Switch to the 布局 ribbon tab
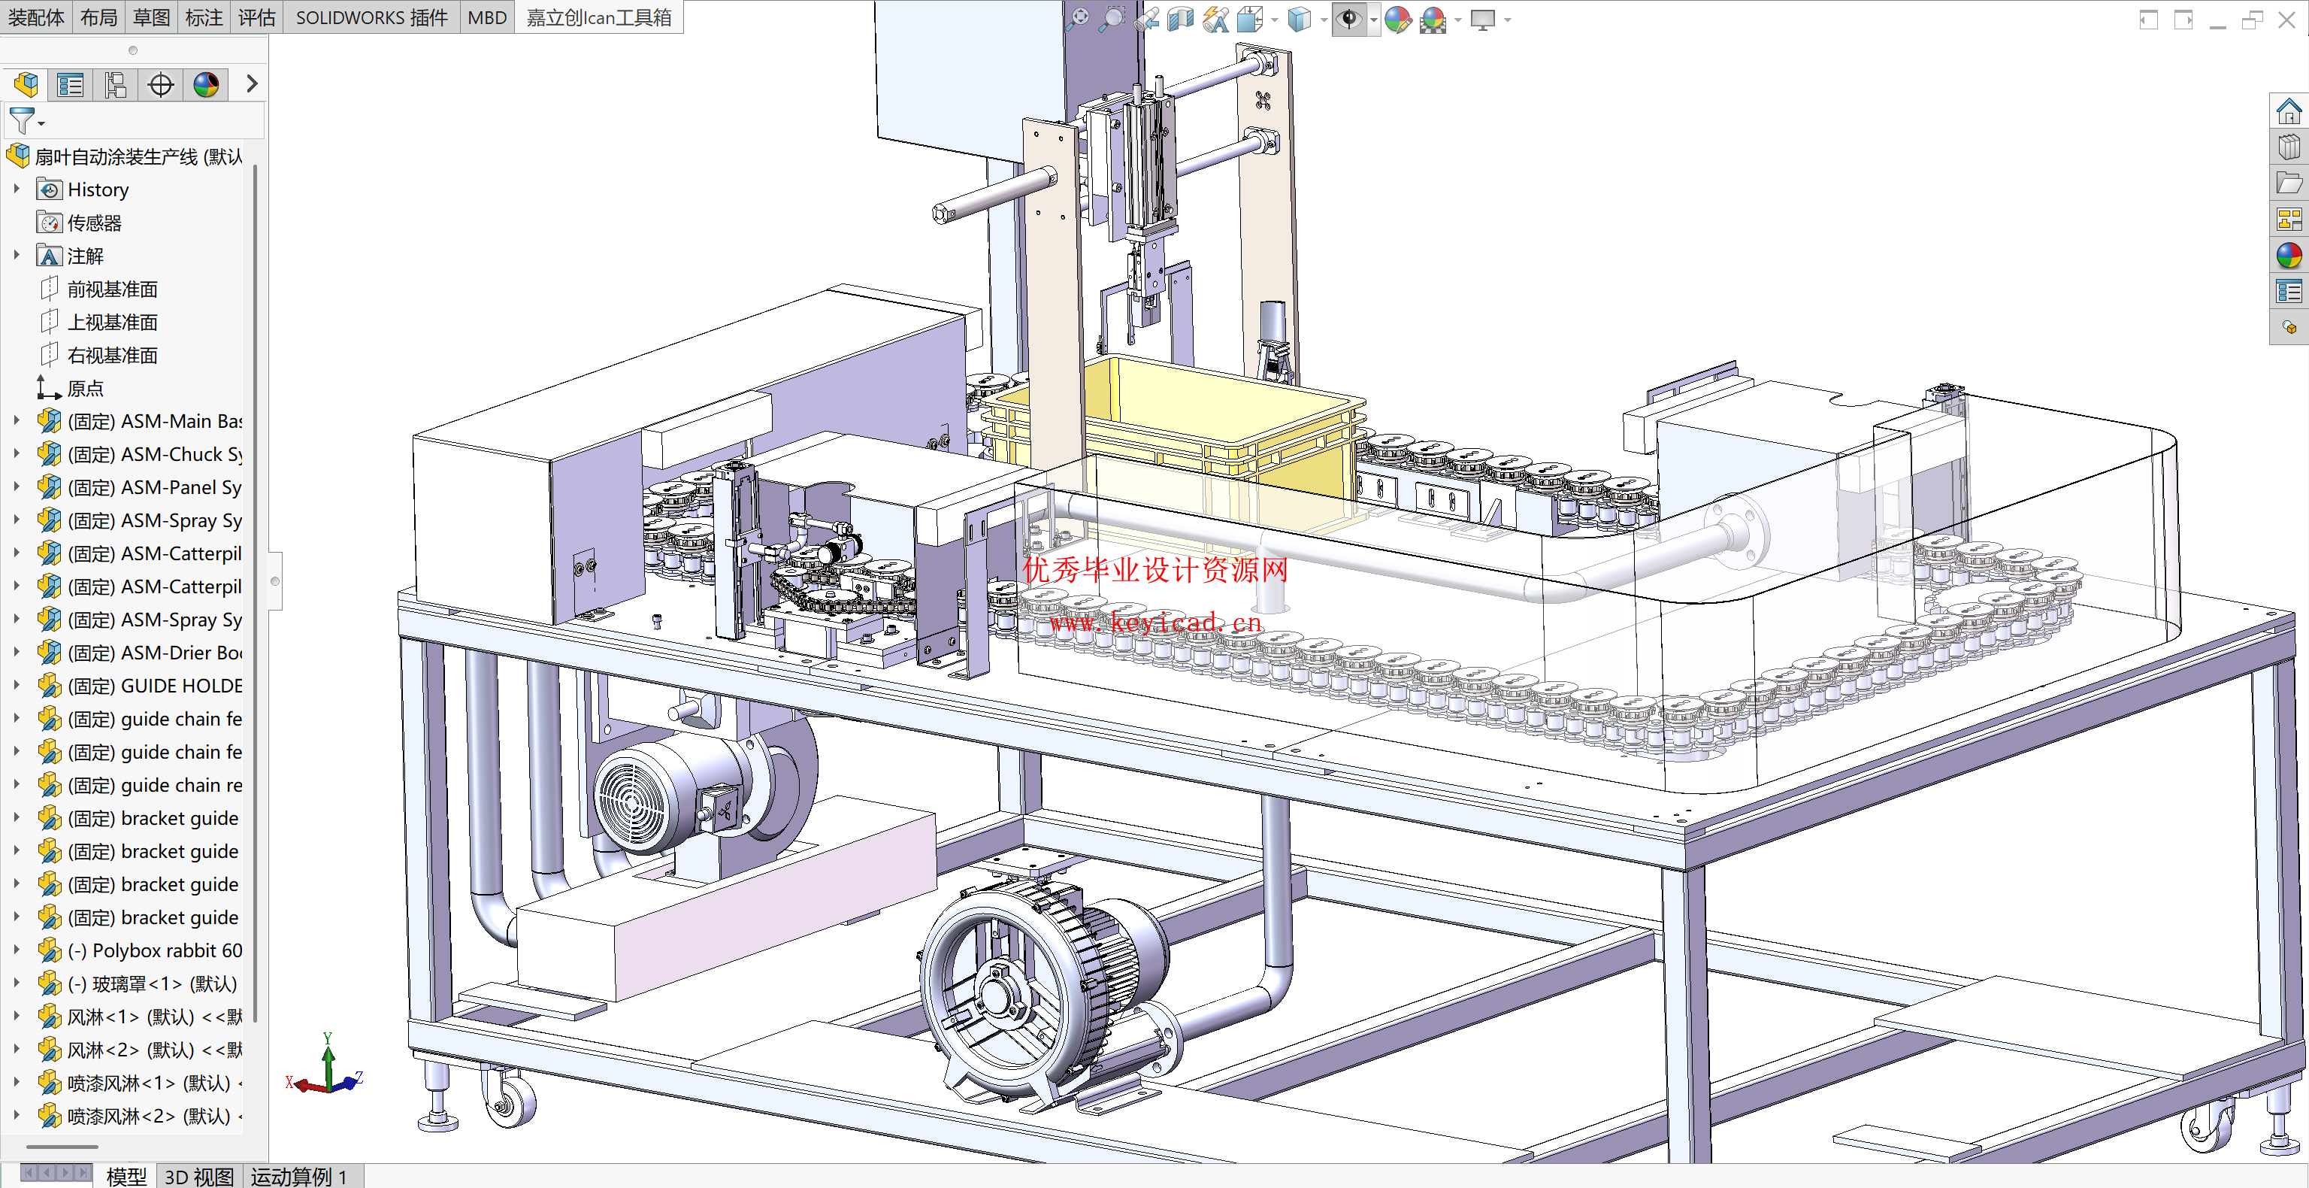Image resolution: width=2309 pixels, height=1188 pixels. 98,17
